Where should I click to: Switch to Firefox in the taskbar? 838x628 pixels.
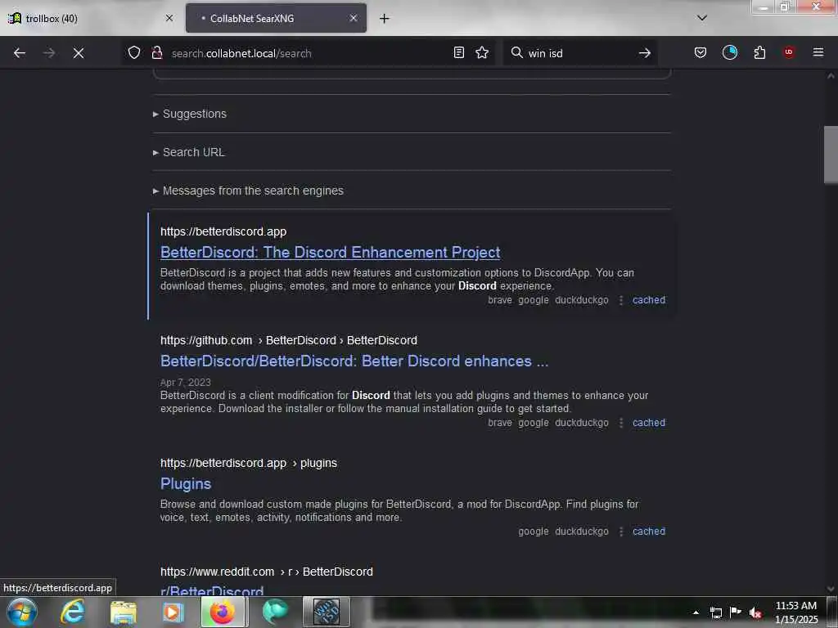(223, 612)
